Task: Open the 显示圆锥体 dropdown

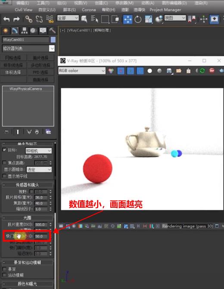Action: point(39,169)
